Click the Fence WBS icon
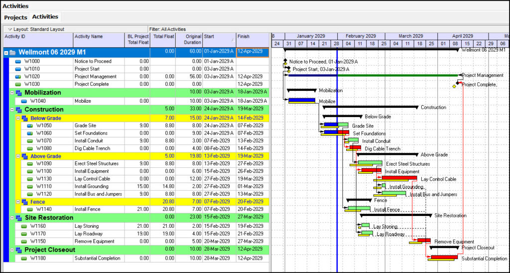This screenshot has height=273, width=510. [25, 202]
